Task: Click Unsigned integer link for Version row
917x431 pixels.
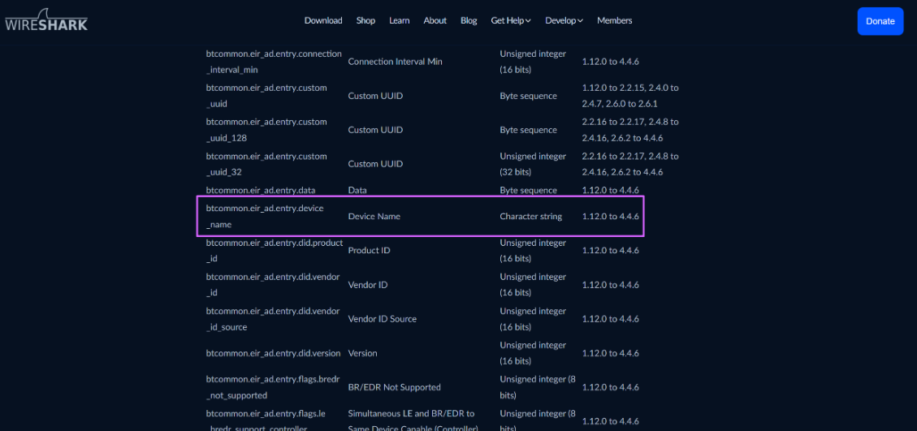Action: (x=533, y=345)
